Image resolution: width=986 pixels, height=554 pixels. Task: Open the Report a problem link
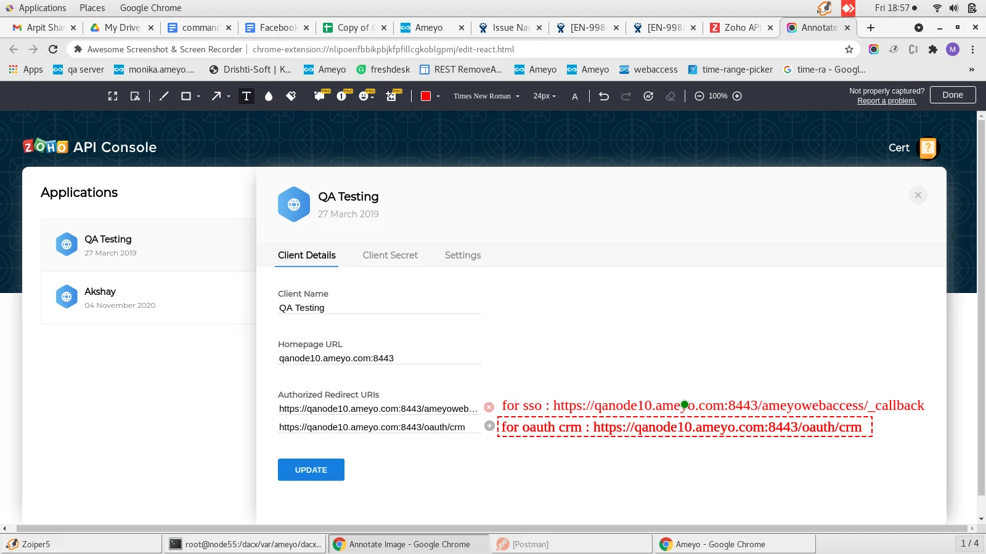(887, 101)
